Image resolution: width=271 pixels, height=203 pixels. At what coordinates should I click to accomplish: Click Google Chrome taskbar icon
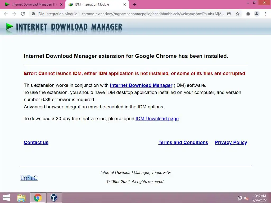38,198
